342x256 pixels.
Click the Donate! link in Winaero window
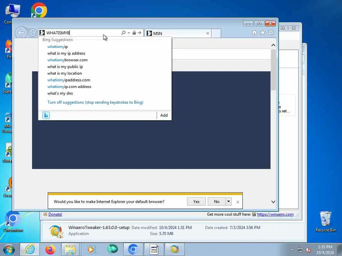click(55, 214)
